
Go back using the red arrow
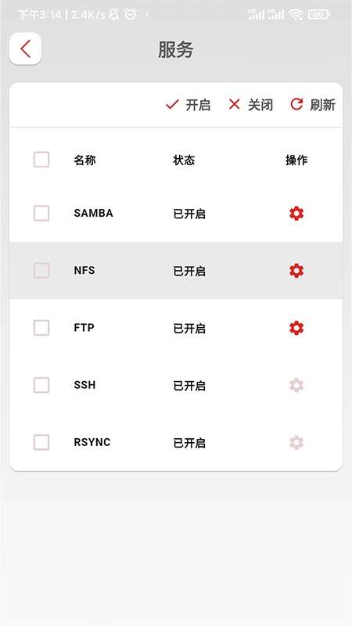pyautogui.click(x=25, y=49)
